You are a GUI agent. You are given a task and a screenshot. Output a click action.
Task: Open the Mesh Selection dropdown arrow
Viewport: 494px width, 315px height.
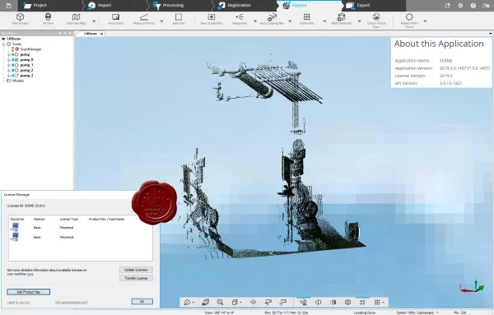pos(359,21)
